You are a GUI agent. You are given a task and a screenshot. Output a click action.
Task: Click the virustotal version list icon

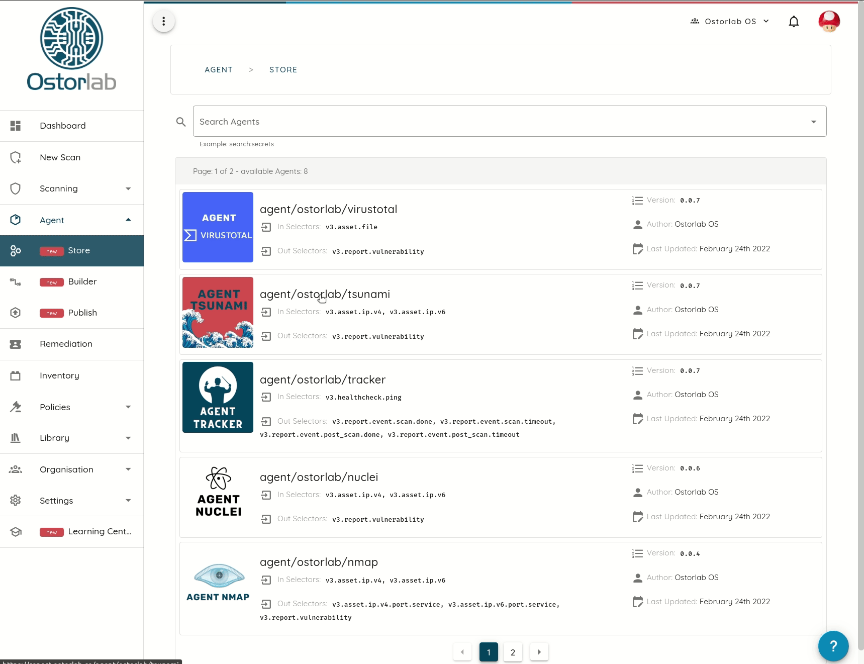pos(637,201)
